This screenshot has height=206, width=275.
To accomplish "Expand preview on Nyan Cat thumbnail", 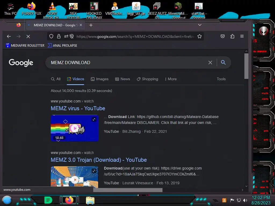I will (94, 119).
